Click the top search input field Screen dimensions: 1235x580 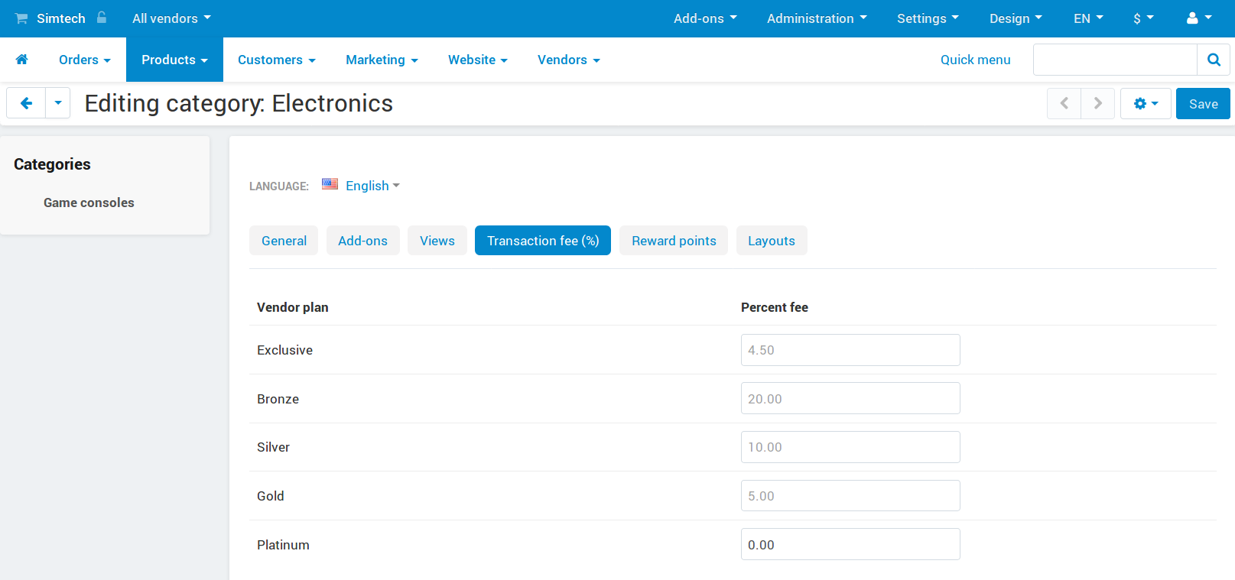1115,60
